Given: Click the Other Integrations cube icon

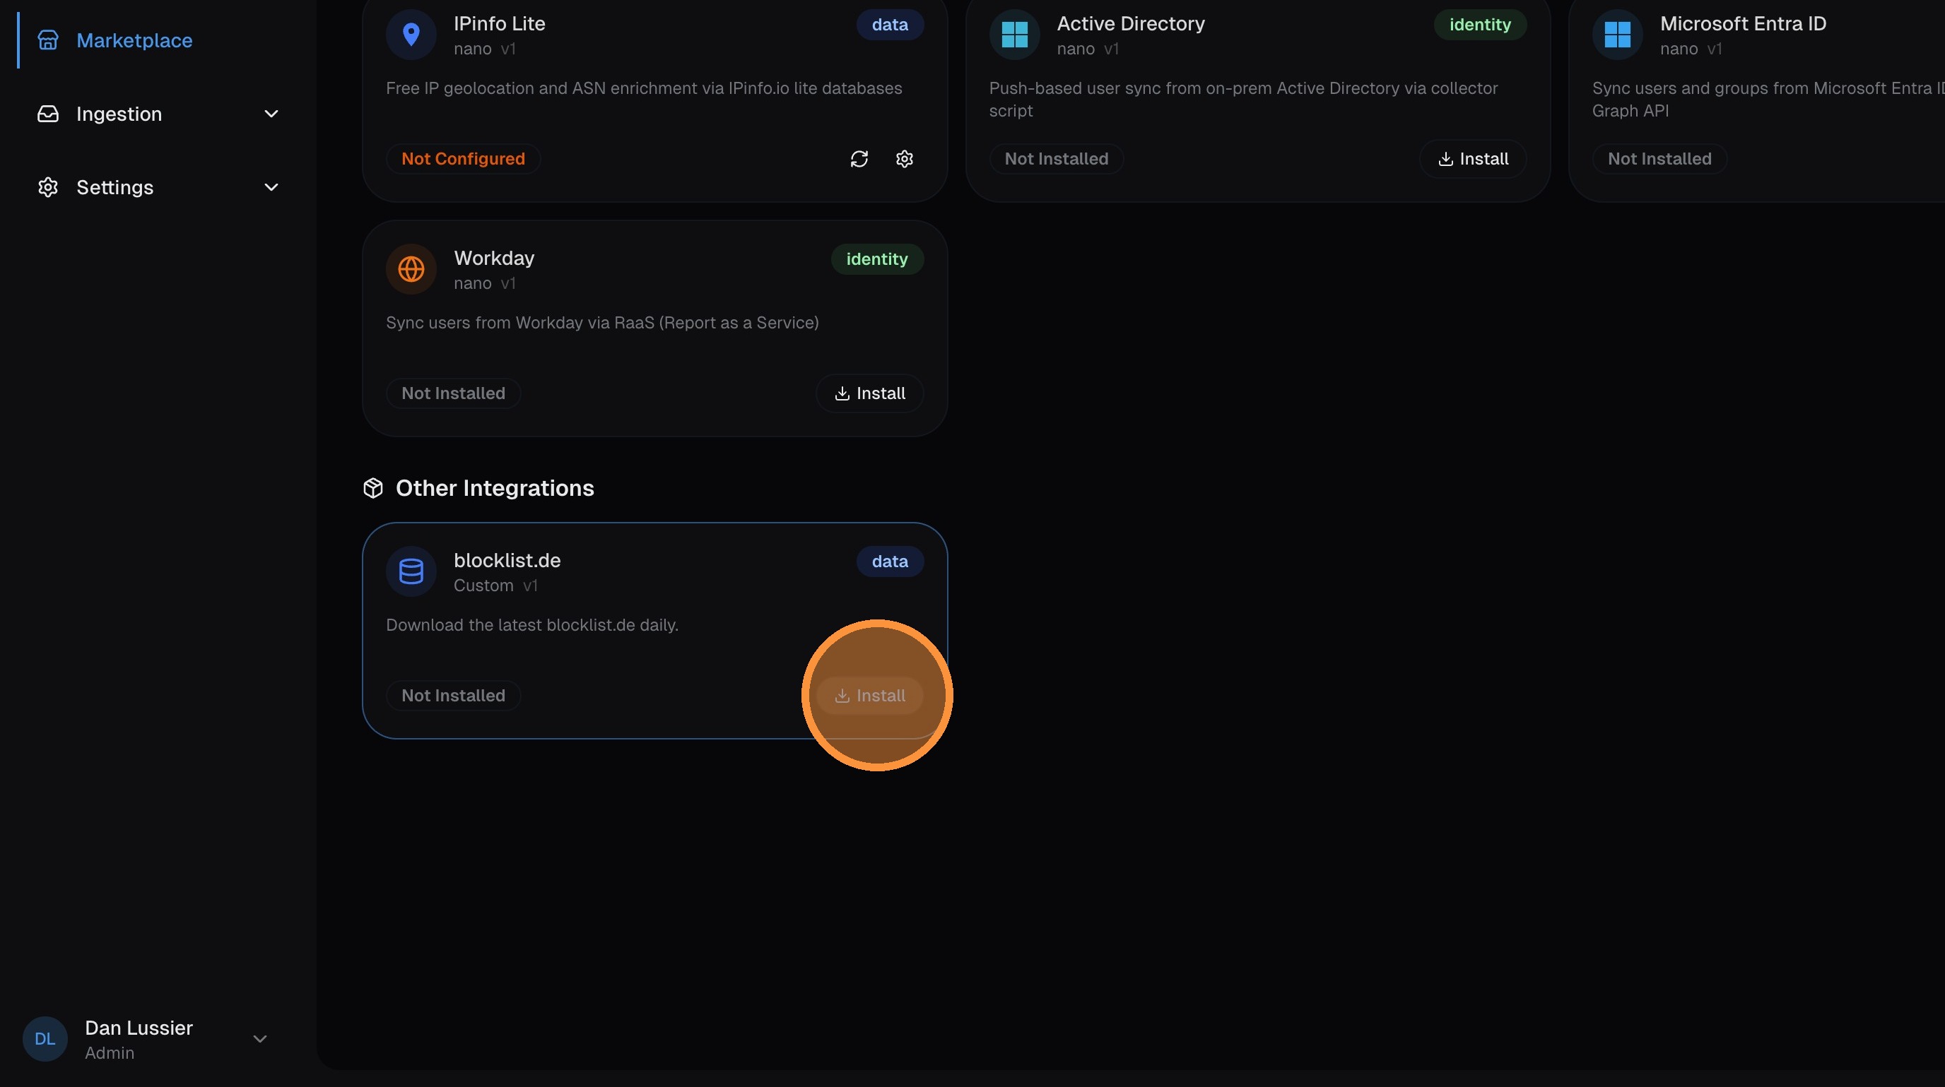Looking at the screenshot, I should (x=373, y=488).
